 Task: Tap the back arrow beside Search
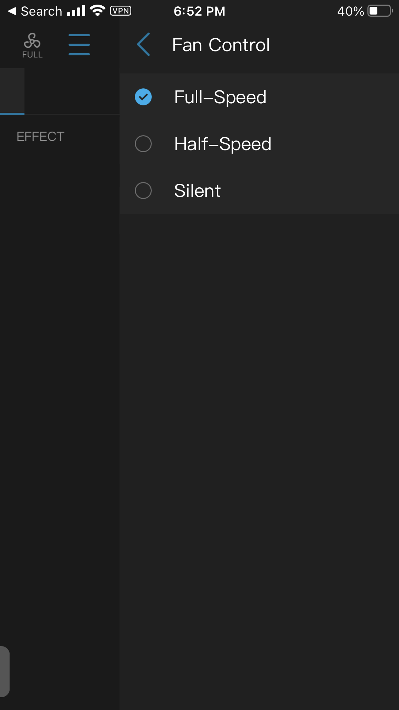coord(12,11)
